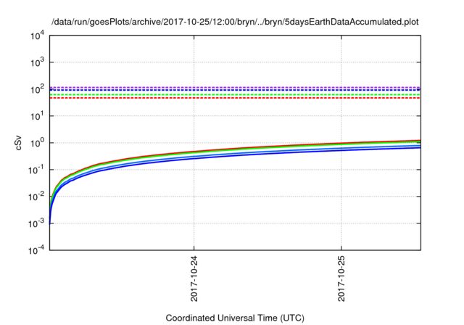Click the 10^3 y-axis tick label
This screenshot has height=325, width=464.
point(37,62)
